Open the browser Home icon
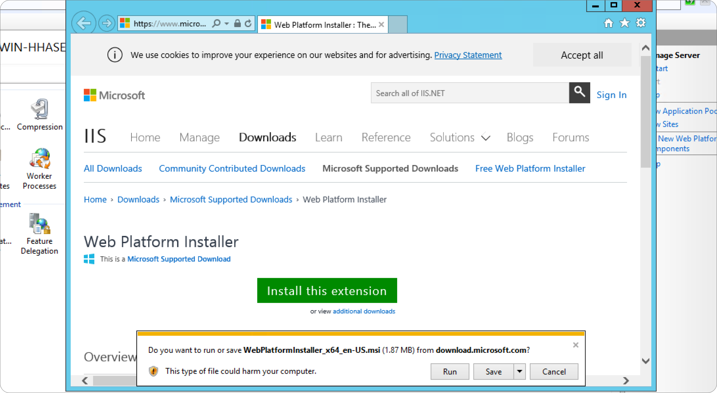This screenshot has height=393, width=717. pos(608,23)
